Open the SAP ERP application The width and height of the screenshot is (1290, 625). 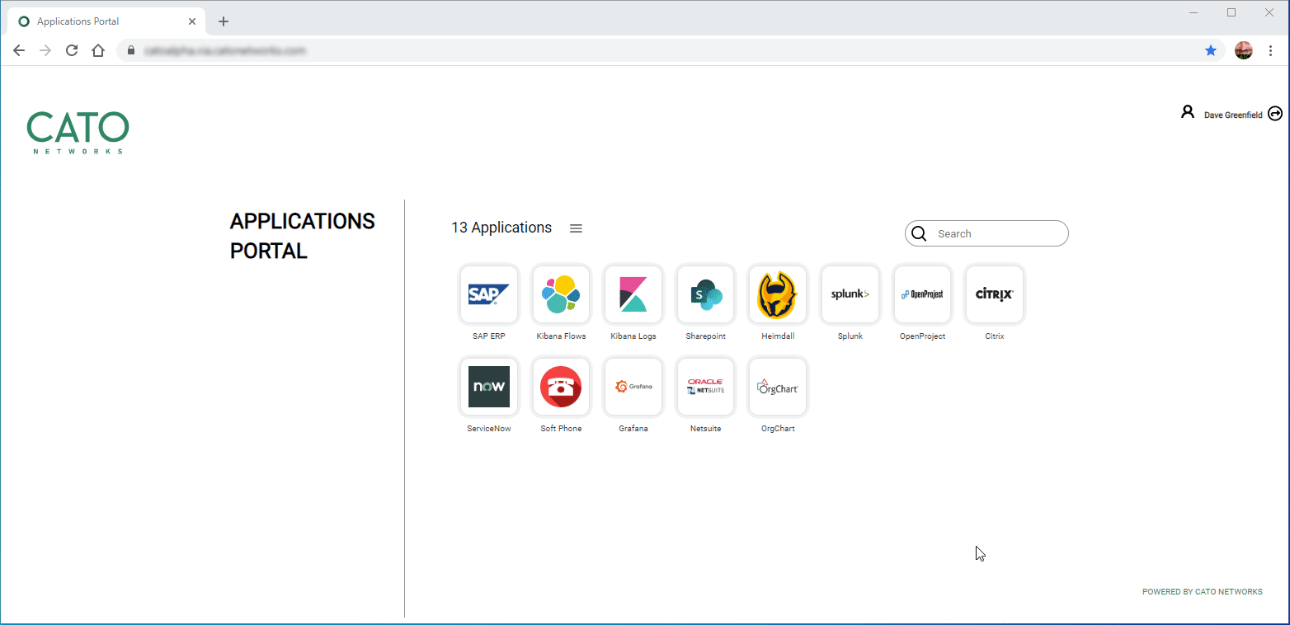click(x=489, y=294)
